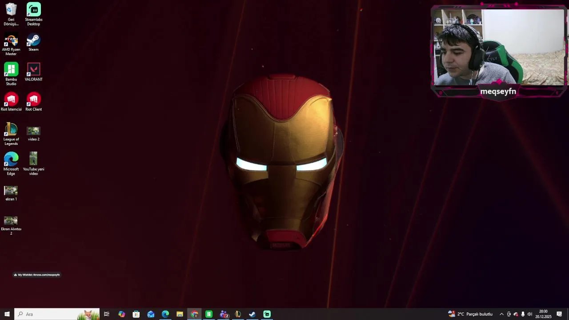Open the Geri Dönüşüm recycle bin icon
This screenshot has width=569, height=320.
pos(11,14)
